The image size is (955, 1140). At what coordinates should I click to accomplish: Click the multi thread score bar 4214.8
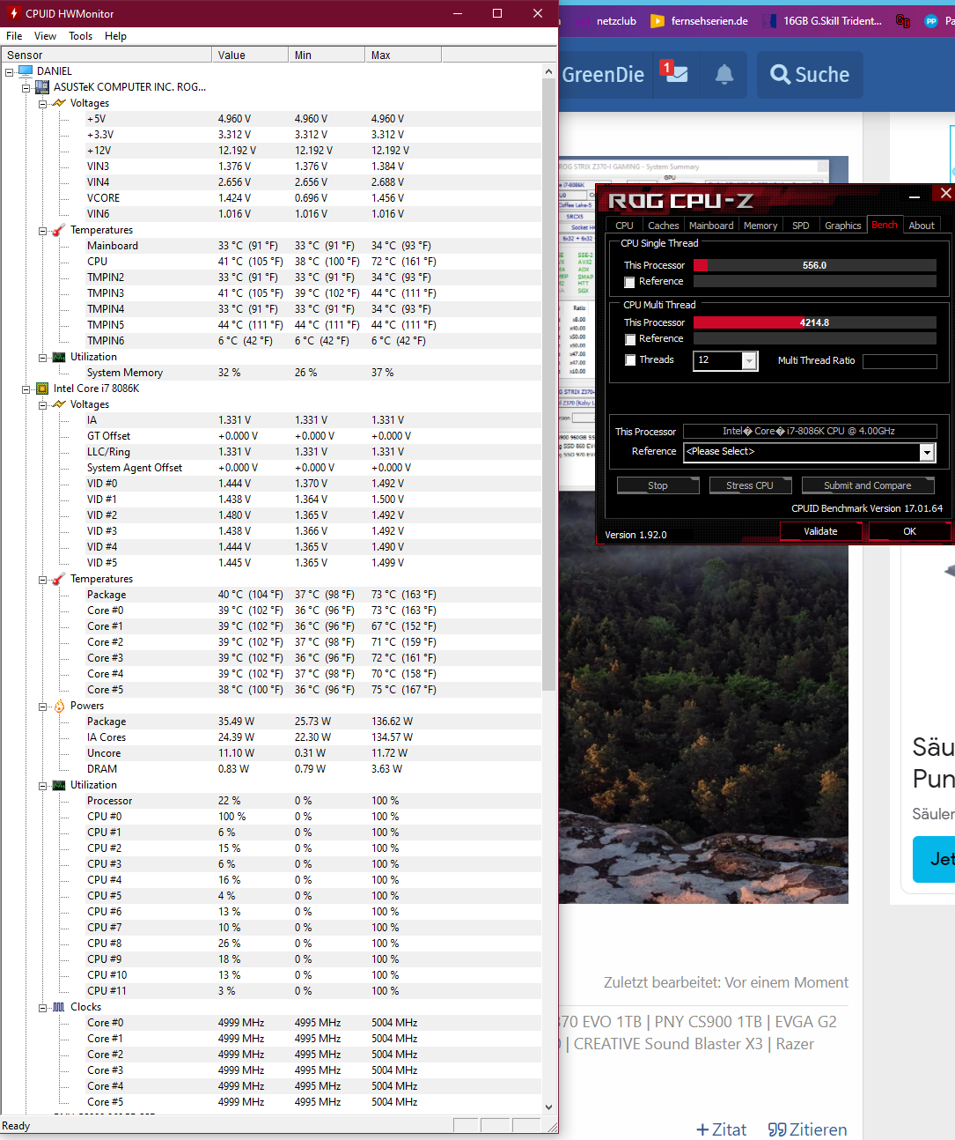coord(814,322)
